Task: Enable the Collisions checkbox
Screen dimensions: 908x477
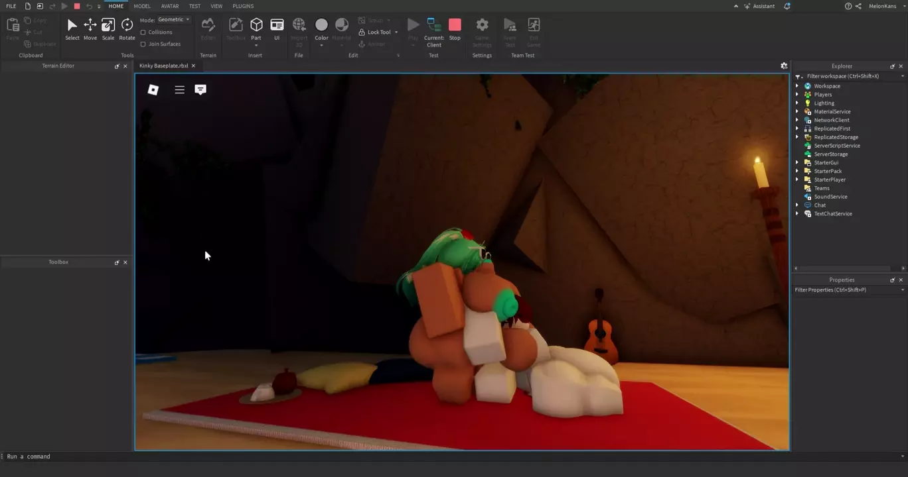Action: point(143,32)
